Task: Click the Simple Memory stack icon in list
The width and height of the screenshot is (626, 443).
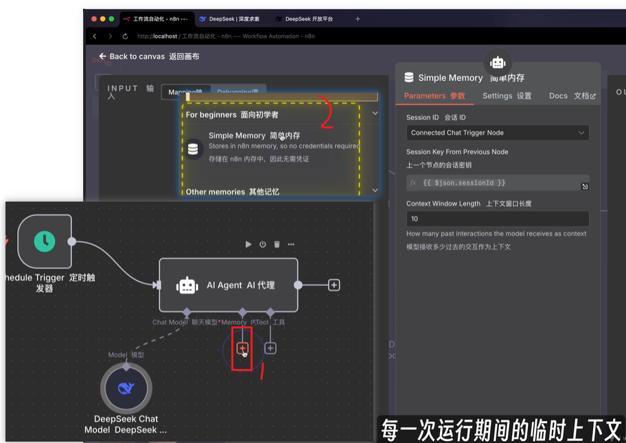Action: 193,149
